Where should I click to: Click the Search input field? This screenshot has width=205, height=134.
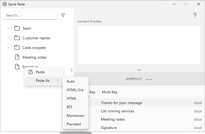[x=30, y=15]
